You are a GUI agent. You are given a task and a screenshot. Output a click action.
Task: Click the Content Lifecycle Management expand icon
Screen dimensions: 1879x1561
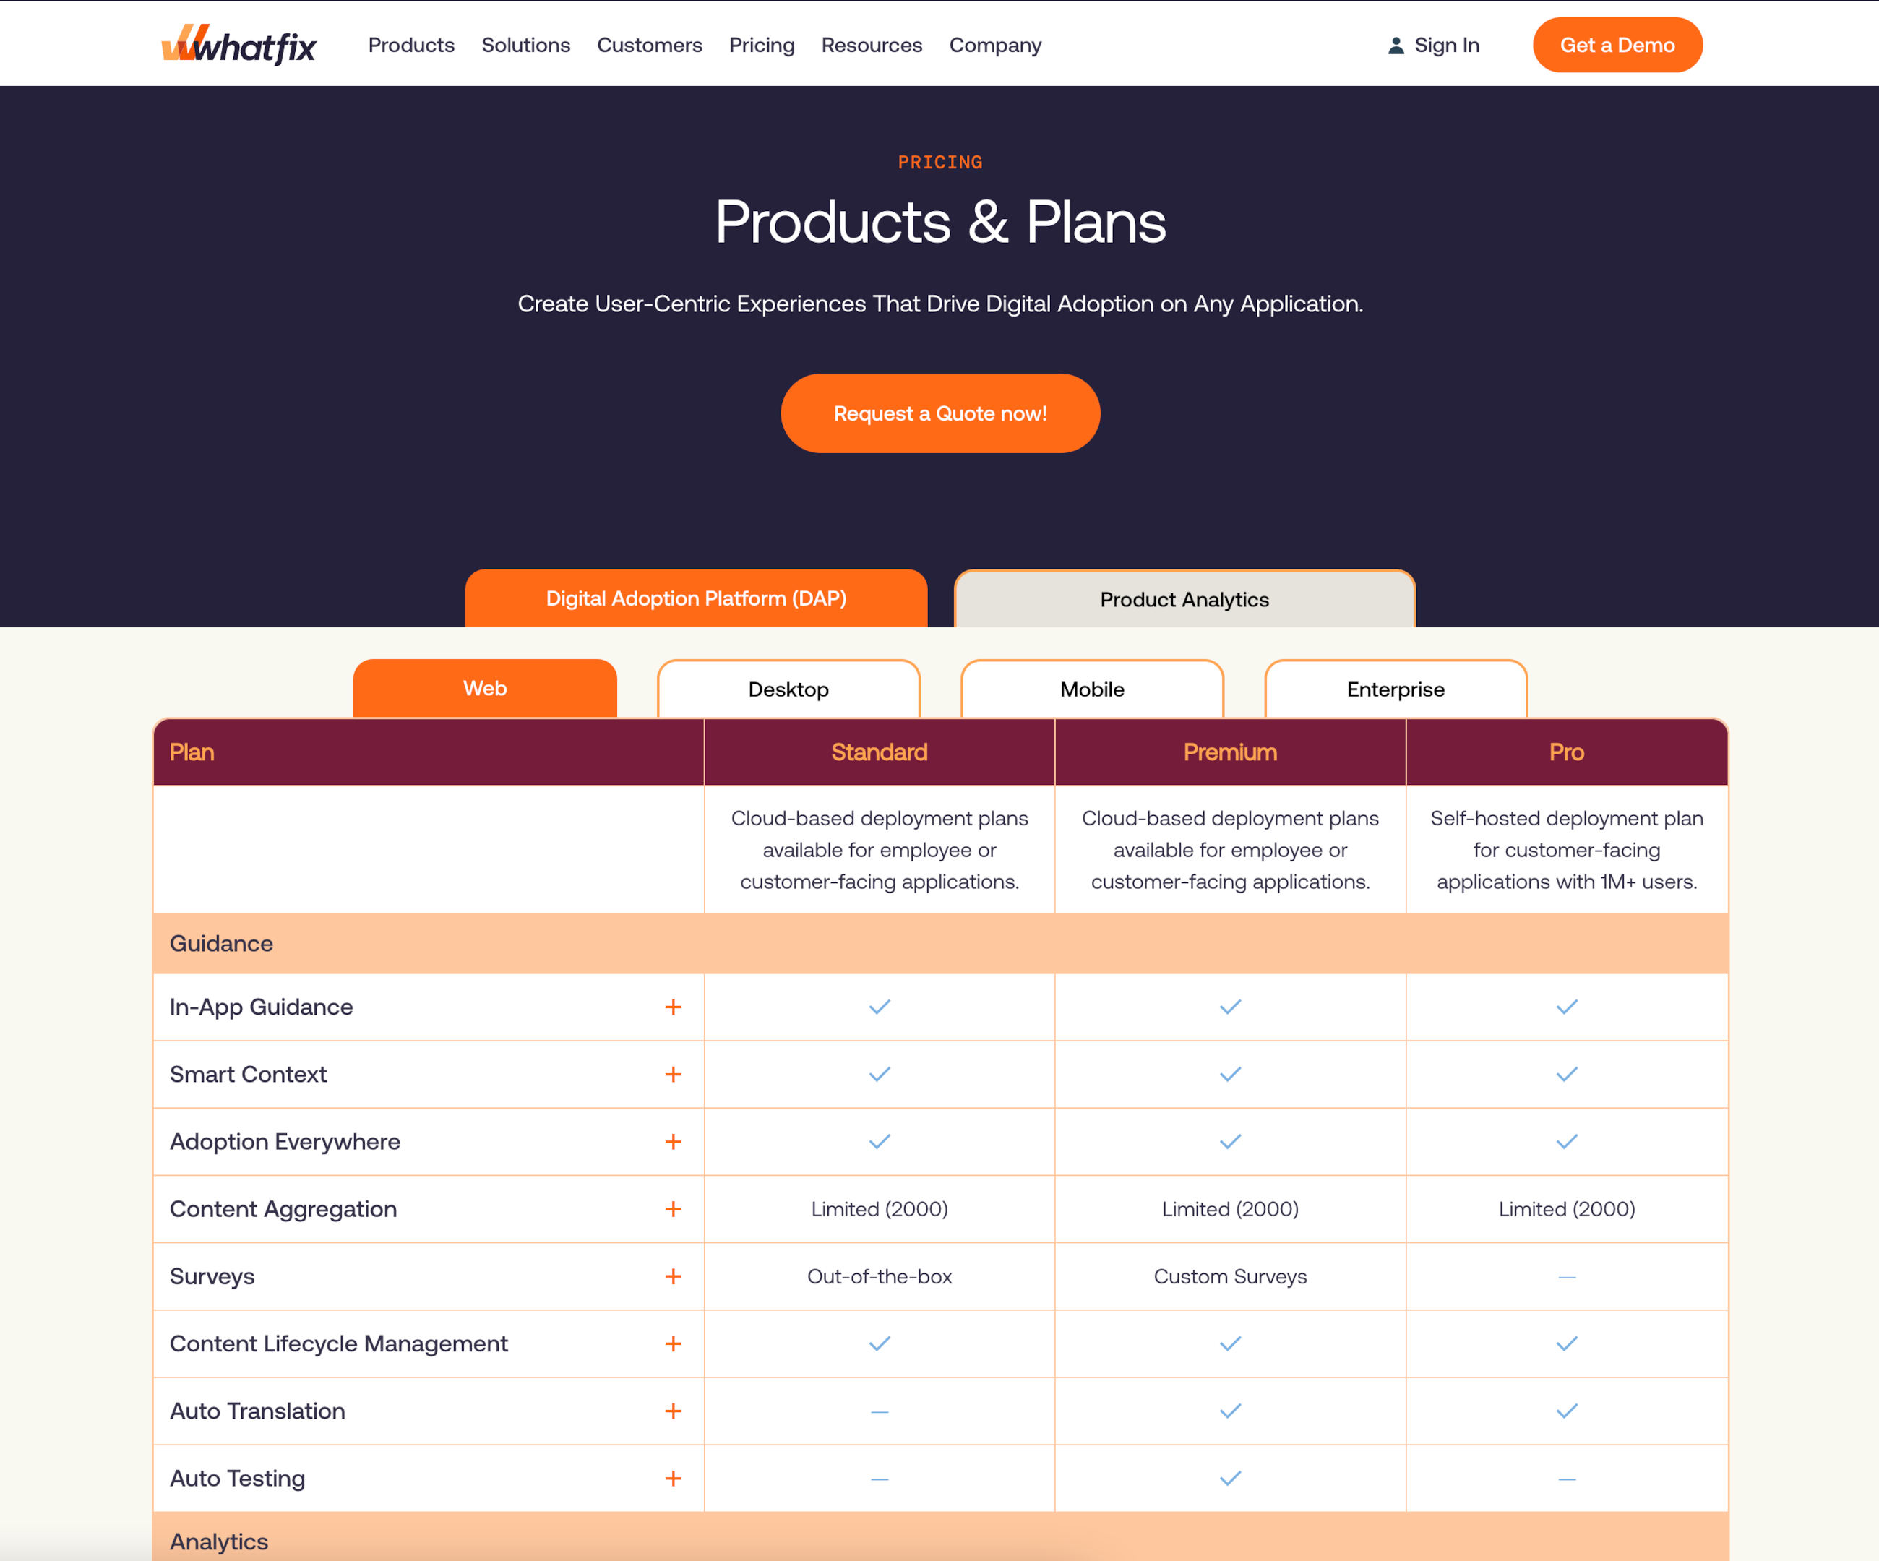(673, 1344)
